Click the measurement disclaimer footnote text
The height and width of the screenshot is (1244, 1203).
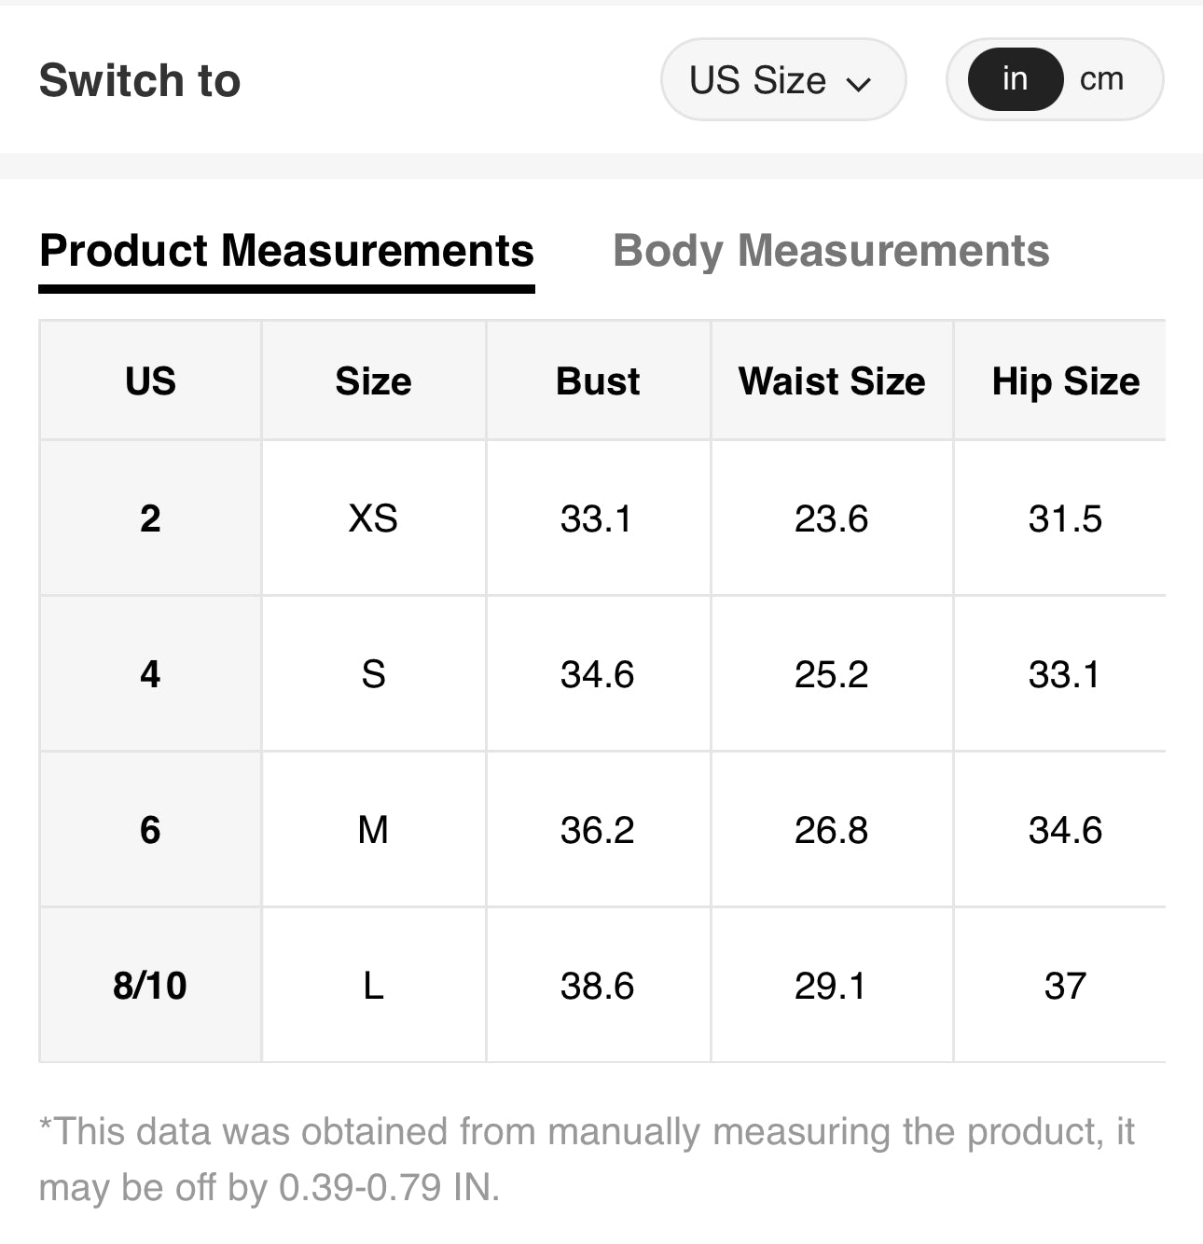click(x=586, y=1159)
